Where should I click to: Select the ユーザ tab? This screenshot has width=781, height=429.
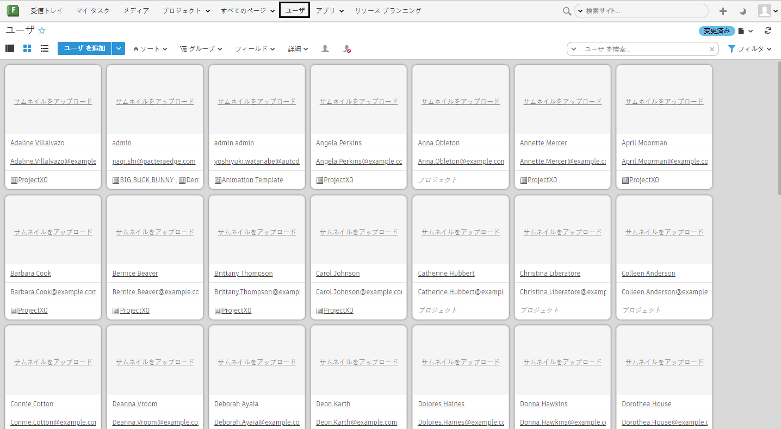[x=294, y=10]
